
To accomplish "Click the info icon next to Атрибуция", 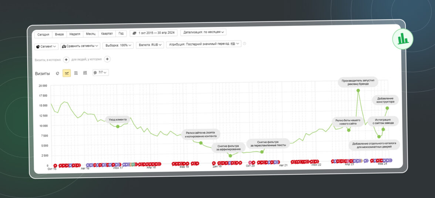I will pos(245,44).
